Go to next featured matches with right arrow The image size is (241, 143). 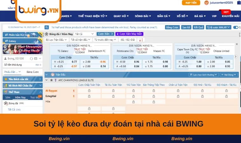[x=236, y=57]
